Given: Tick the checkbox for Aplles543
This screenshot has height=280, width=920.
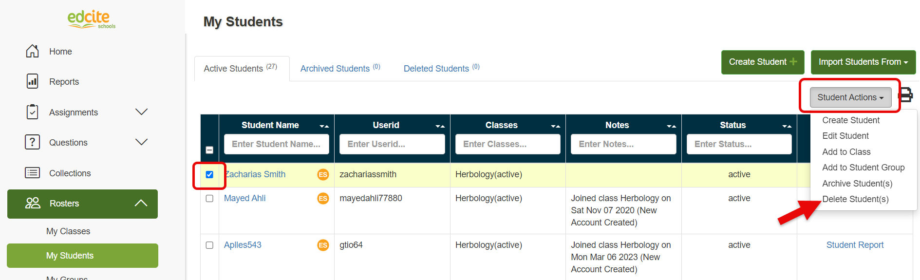Looking at the screenshot, I should (x=209, y=245).
